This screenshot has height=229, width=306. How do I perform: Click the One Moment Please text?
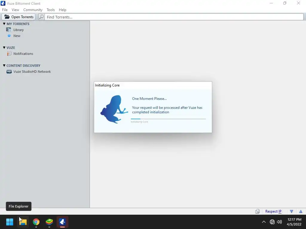tap(149, 99)
